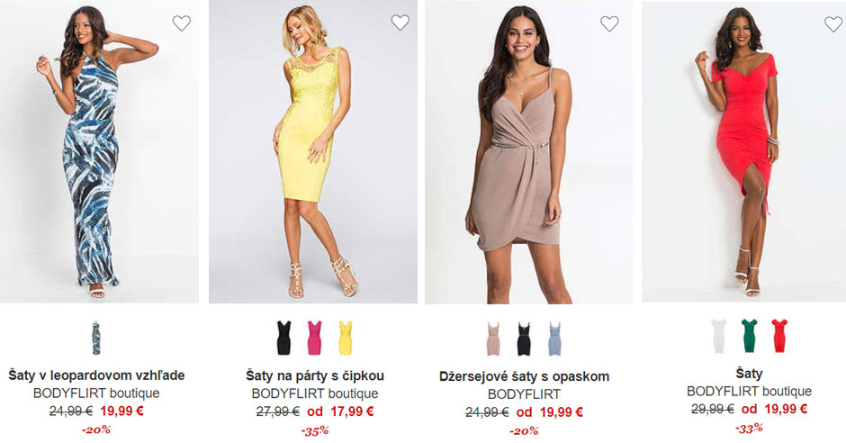
Task: View the red off-shoulder dress photo
Action: click(744, 150)
